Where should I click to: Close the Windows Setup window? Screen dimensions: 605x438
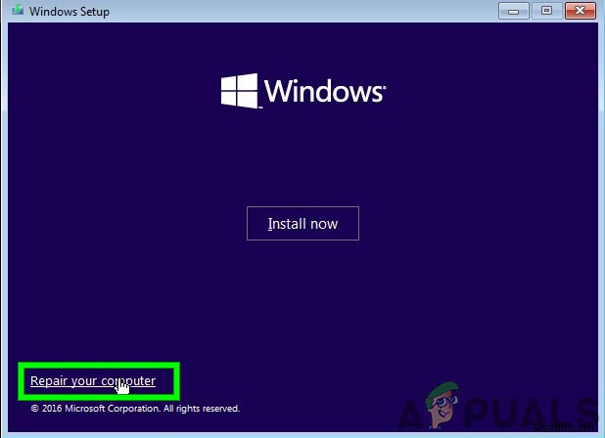point(580,11)
